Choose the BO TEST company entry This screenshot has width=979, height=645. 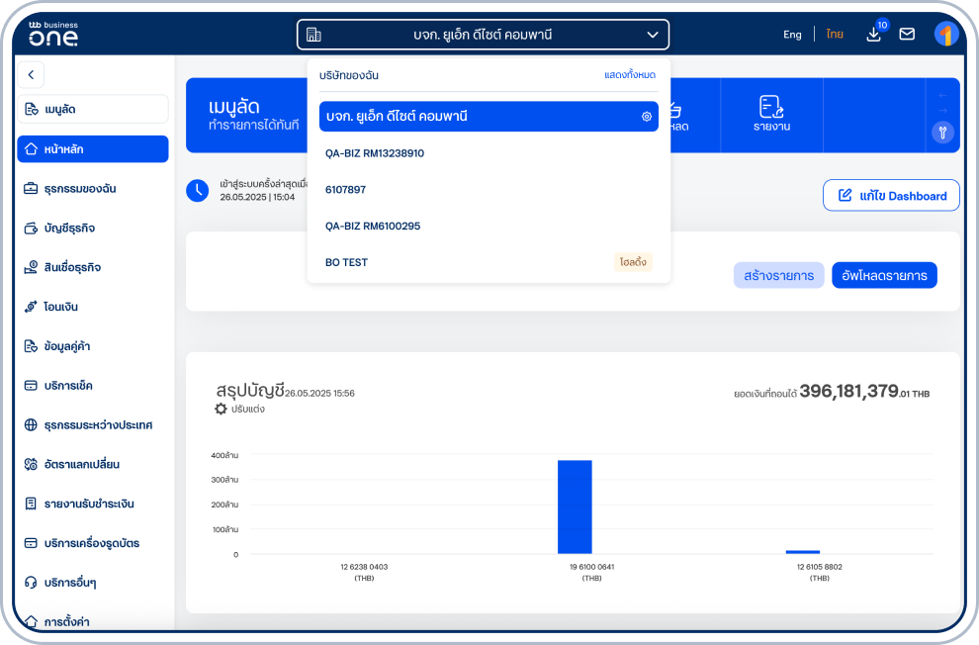[347, 262]
